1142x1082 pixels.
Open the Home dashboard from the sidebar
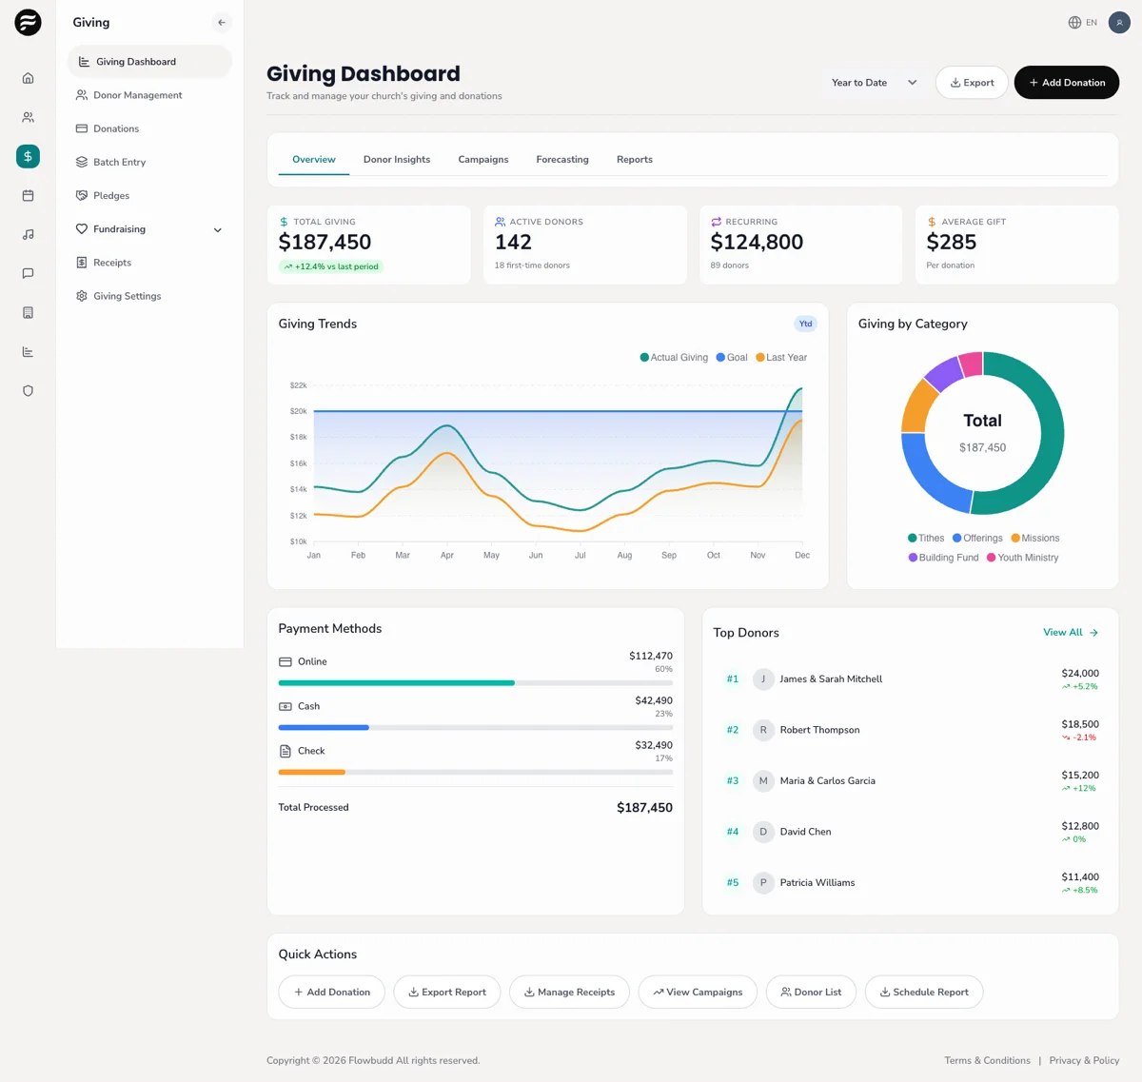pyautogui.click(x=28, y=78)
